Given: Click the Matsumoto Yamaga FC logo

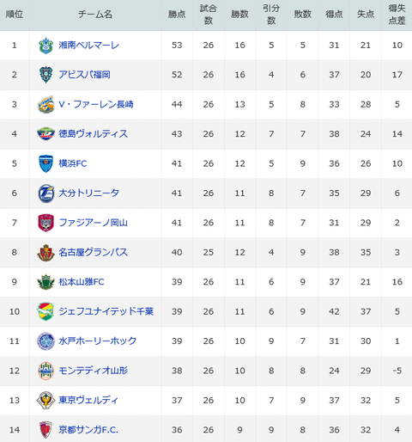Looking at the screenshot, I should 45,282.
